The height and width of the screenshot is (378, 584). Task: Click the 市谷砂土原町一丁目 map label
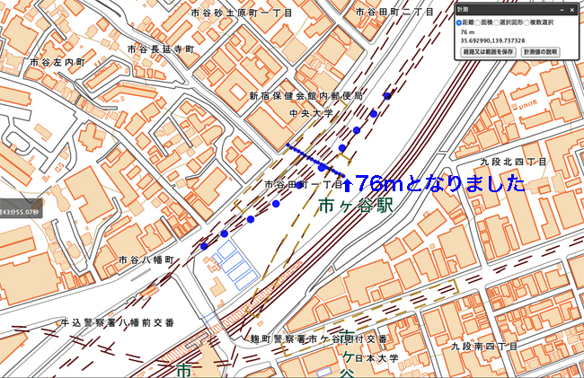pos(242,13)
